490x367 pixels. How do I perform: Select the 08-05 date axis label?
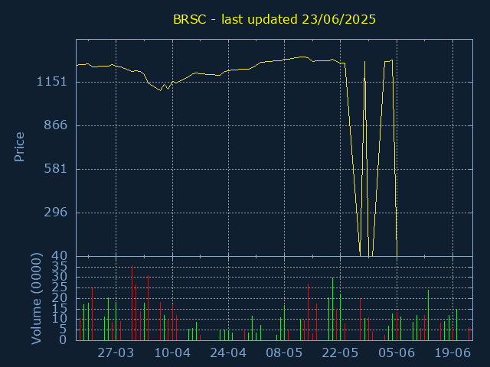tap(284, 353)
